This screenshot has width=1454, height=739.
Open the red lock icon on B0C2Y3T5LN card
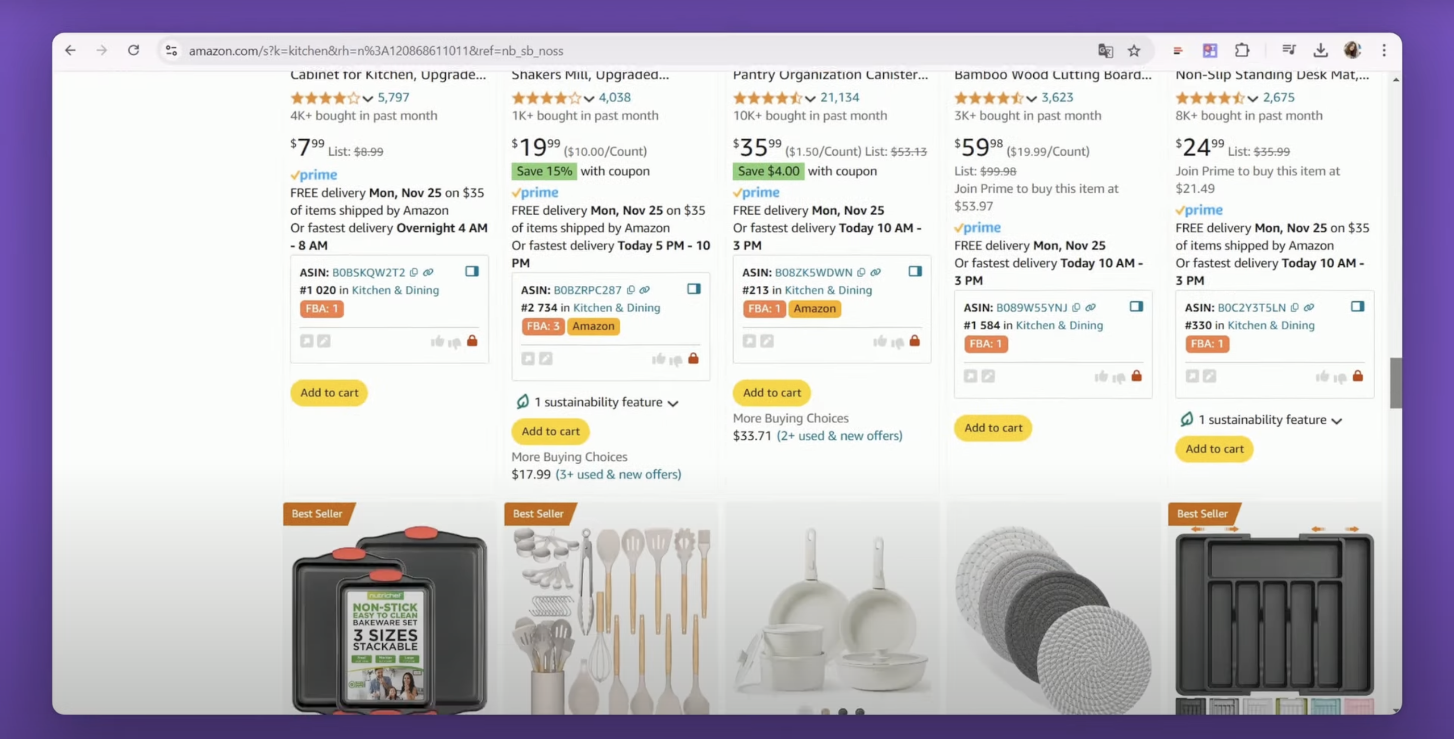pos(1358,376)
